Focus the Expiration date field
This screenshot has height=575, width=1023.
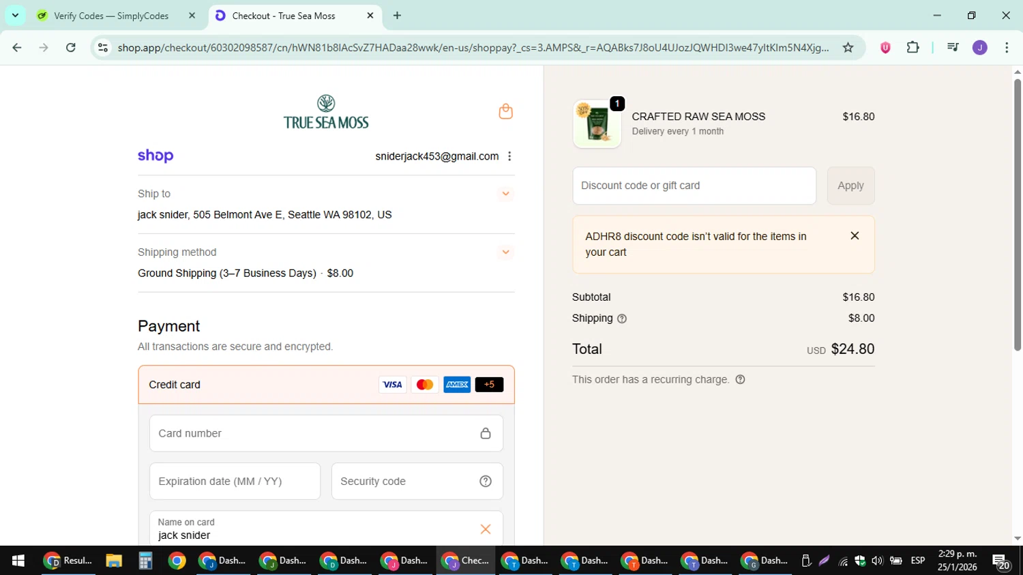point(235,481)
